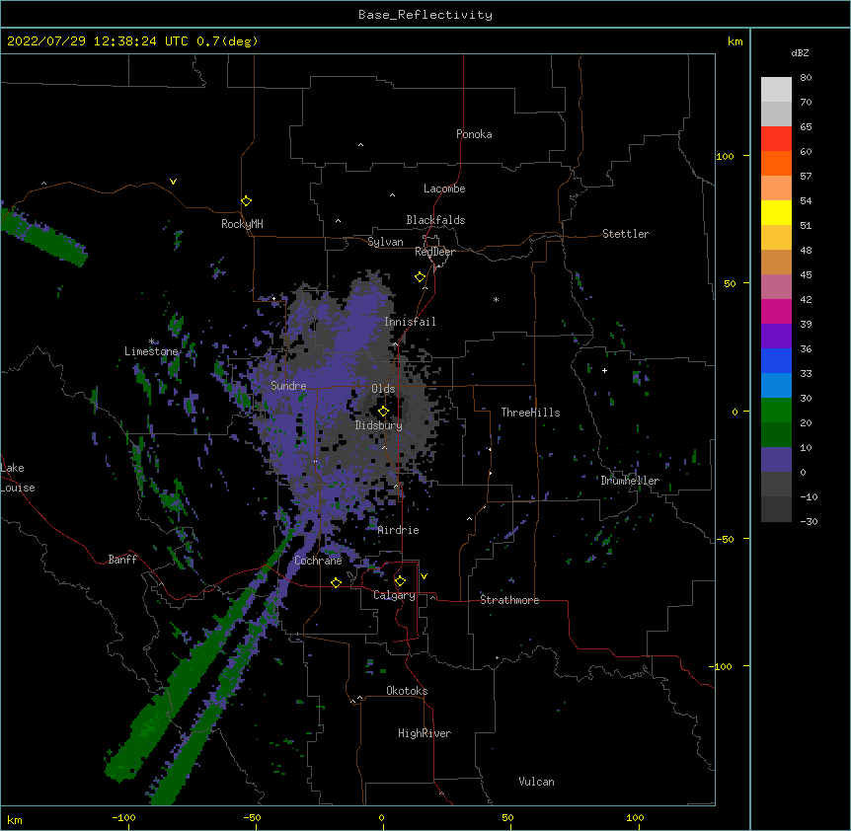Click the RockyMH label
The height and width of the screenshot is (831, 851).
(x=242, y=224)
